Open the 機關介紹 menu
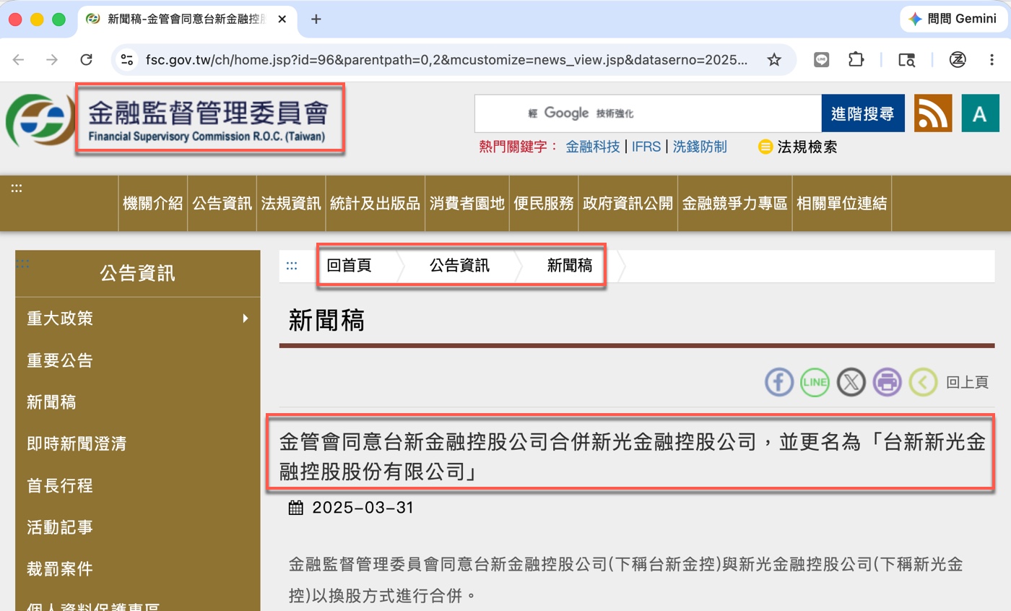Image resolution: width=1011 pixels, height=611 pixels. 153,204
